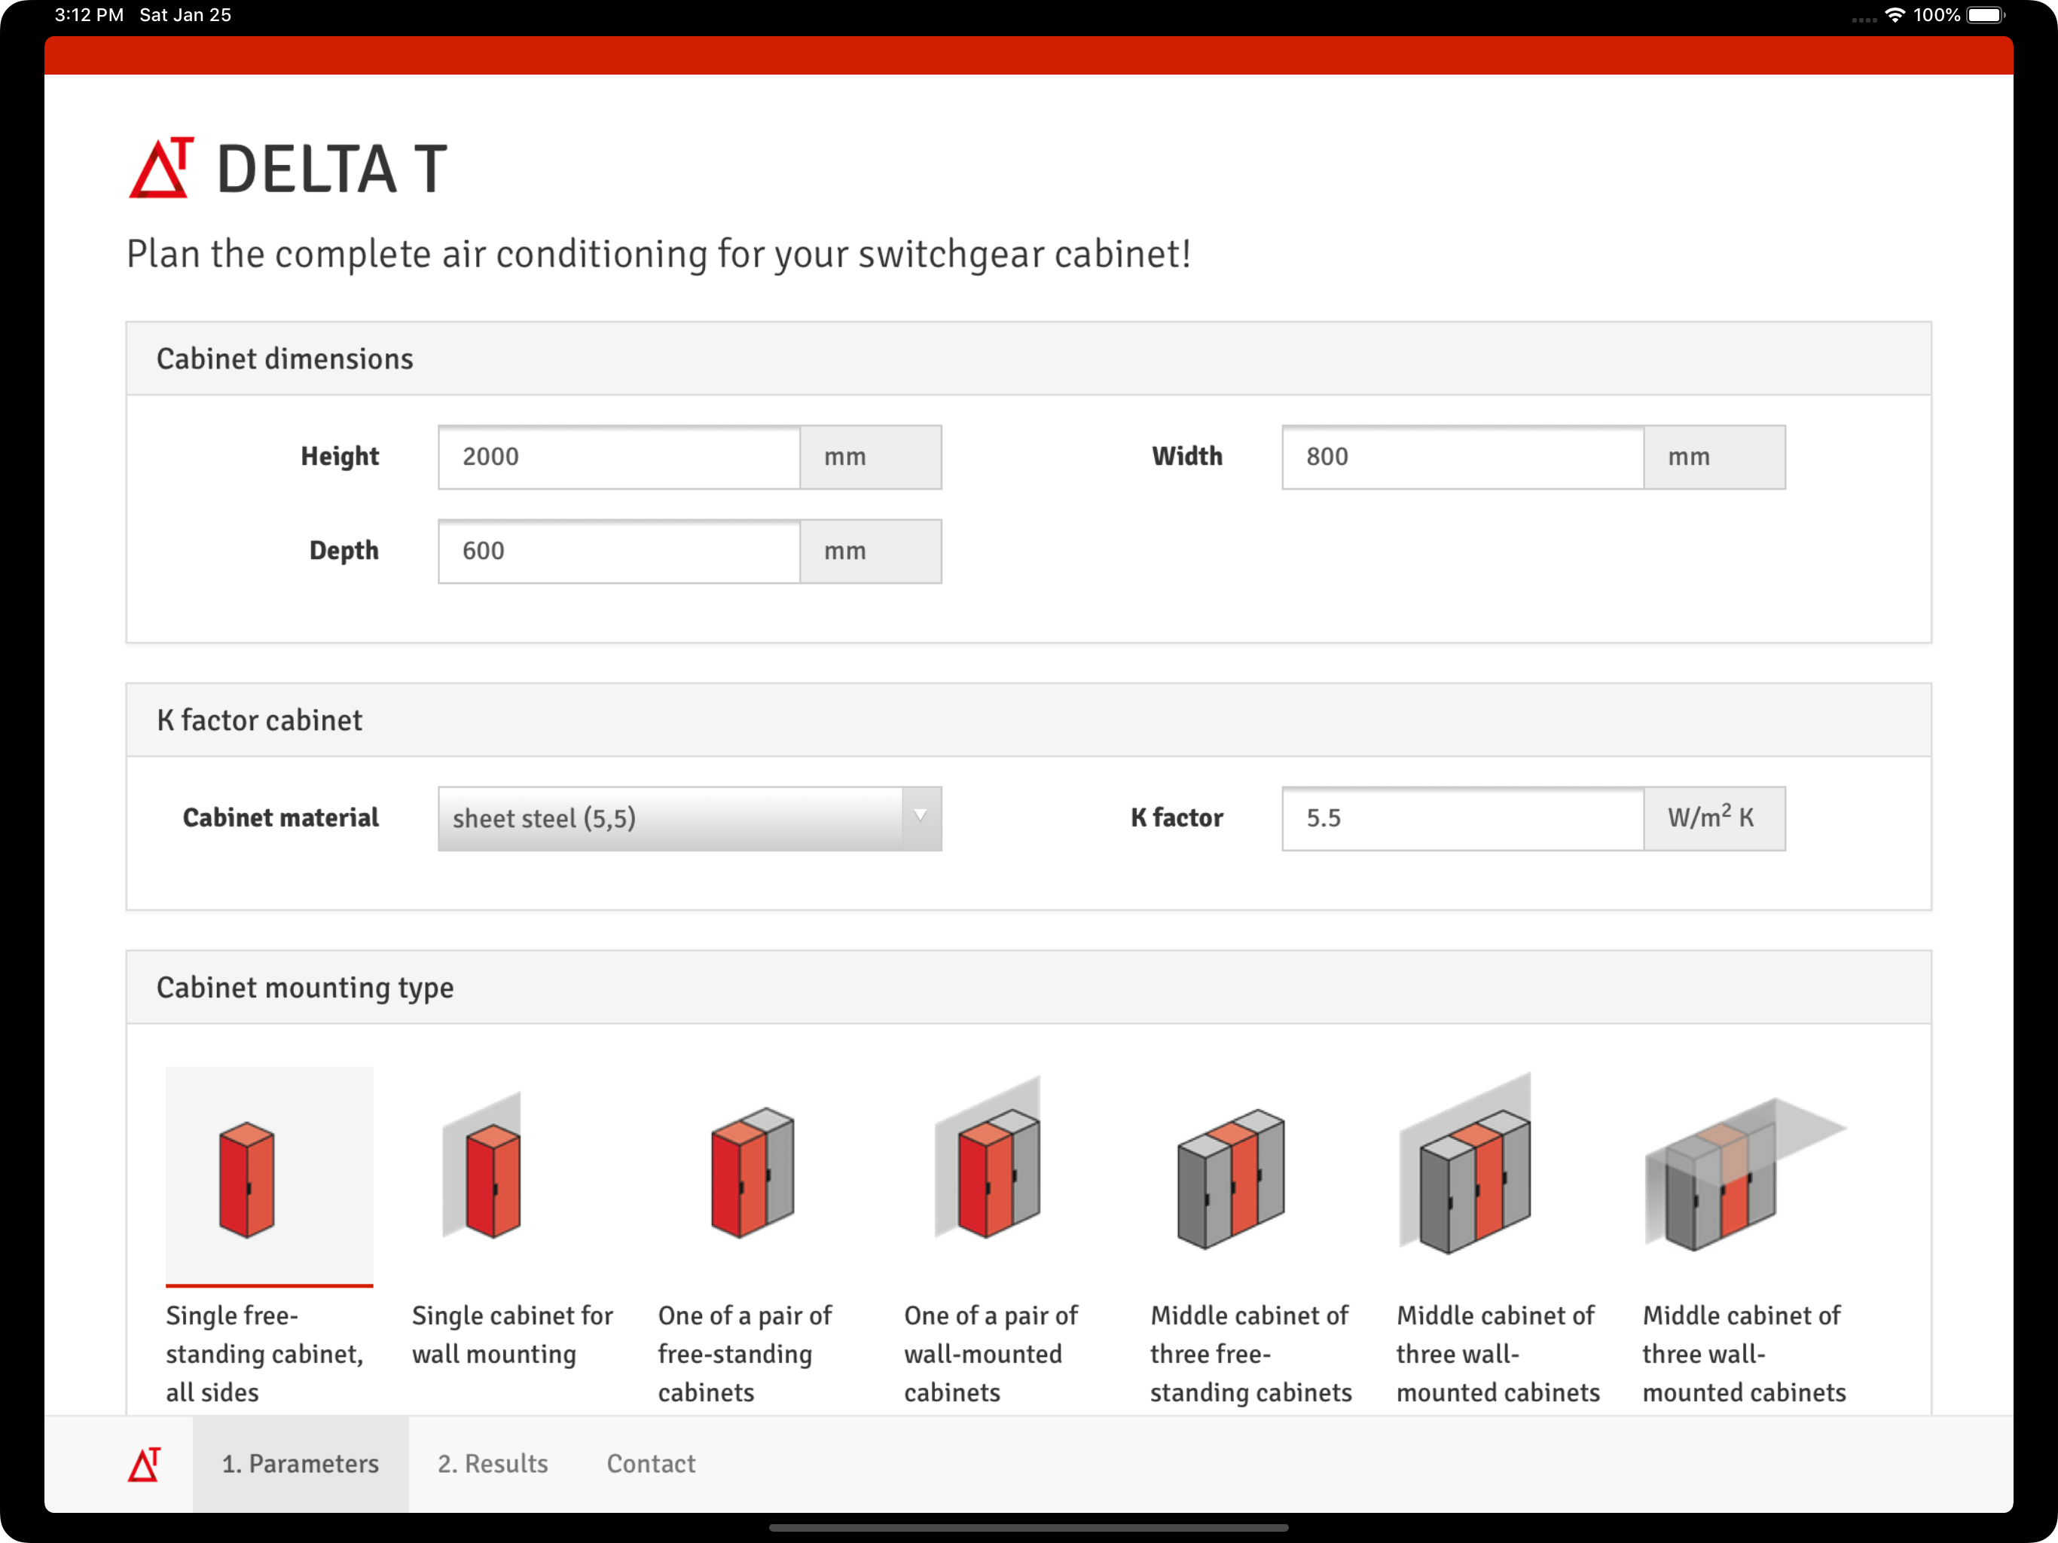Click the 'Cabinet mounting type' section header
2058x1543 pixels.
point(1028,988)
